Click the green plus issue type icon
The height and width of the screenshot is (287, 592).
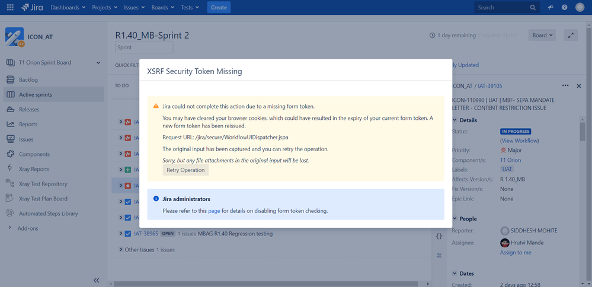click(127, 170)
